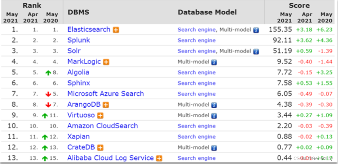Screen dimensions: 338x164
Task: Click the Search engine link in the Algolia row
Action: tap(197, 73)
